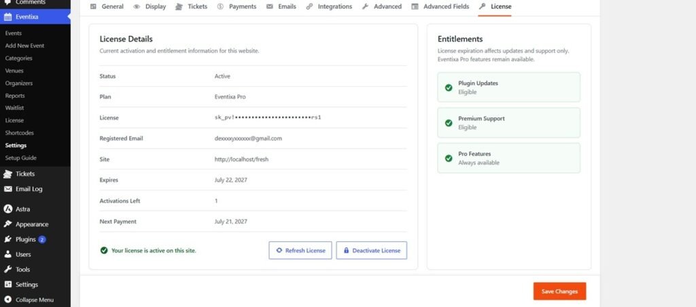Go to the Integrations tab
The height and width of the screenshot is (307, 696).
tap(329, 7)
